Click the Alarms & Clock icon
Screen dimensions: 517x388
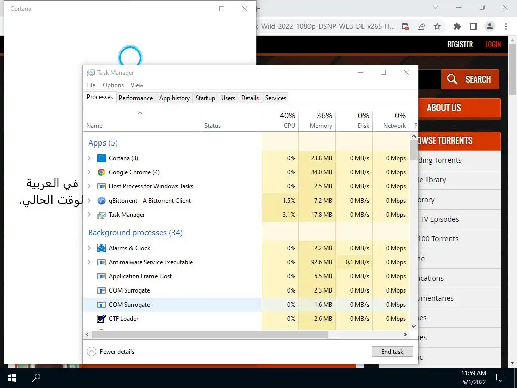101,248
